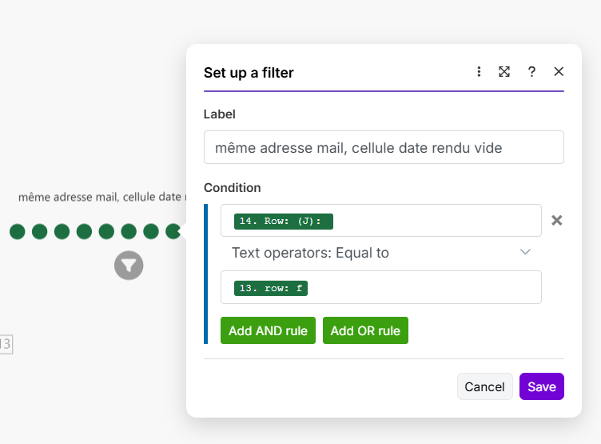601x444 pixels.
Task: Click into the Label text field
Action: pyautogui.click(x=384, y=147)
